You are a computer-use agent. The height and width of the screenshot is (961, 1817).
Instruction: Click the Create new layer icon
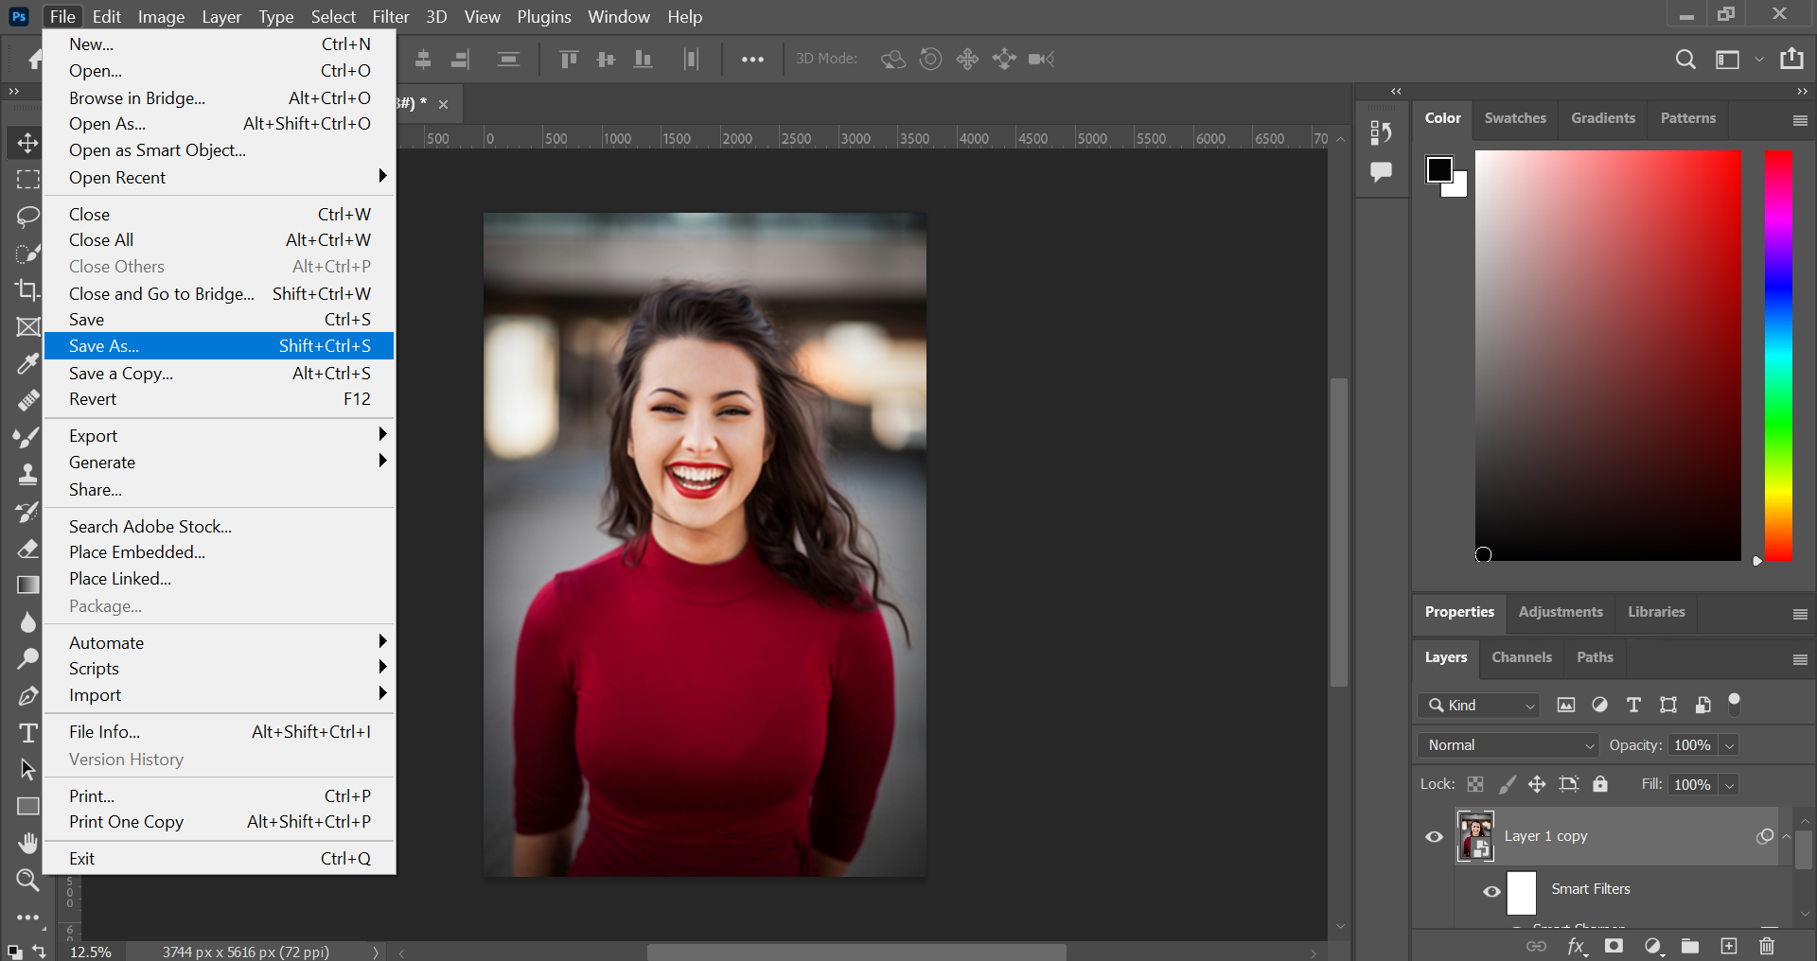(1729, 946)
